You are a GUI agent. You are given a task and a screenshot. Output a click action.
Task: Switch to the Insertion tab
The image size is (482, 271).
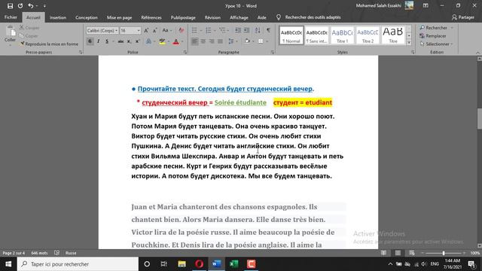(x=58, y=17)
